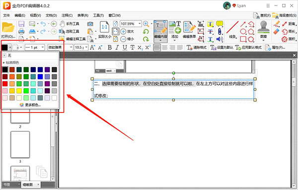
Task: Pick the yellow color swatch
Action: pyautogui.click(x=19, y=91)
